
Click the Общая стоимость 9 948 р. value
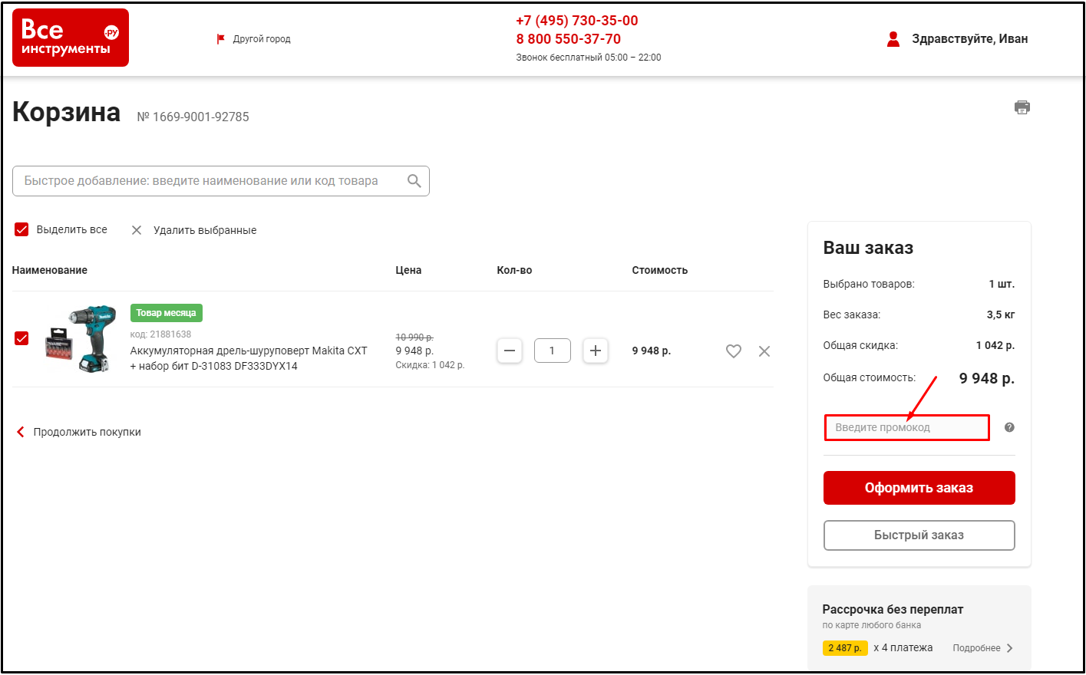click(x=987, y=378)
